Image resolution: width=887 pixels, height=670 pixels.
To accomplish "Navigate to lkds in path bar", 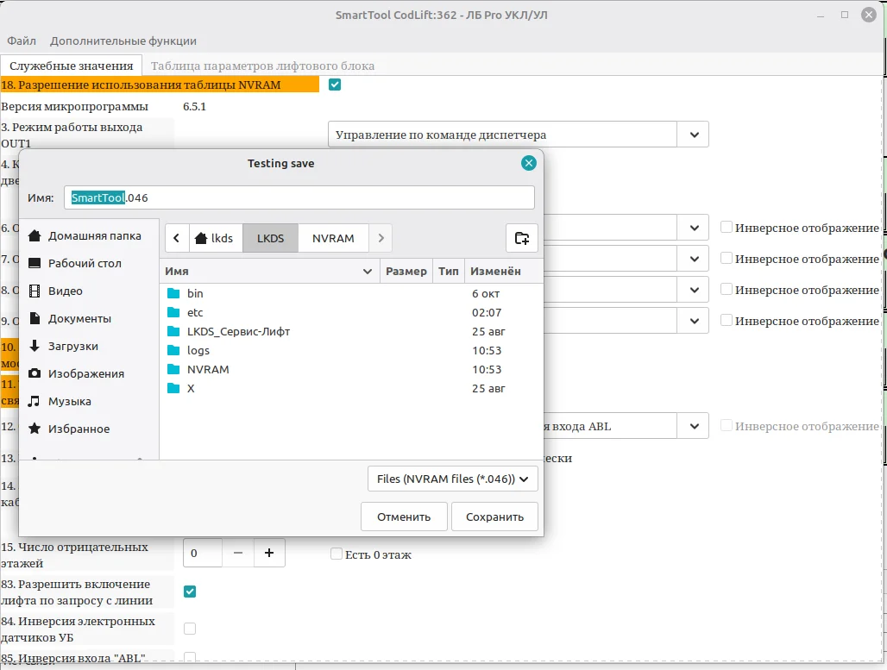I will [x=215, y=238].
